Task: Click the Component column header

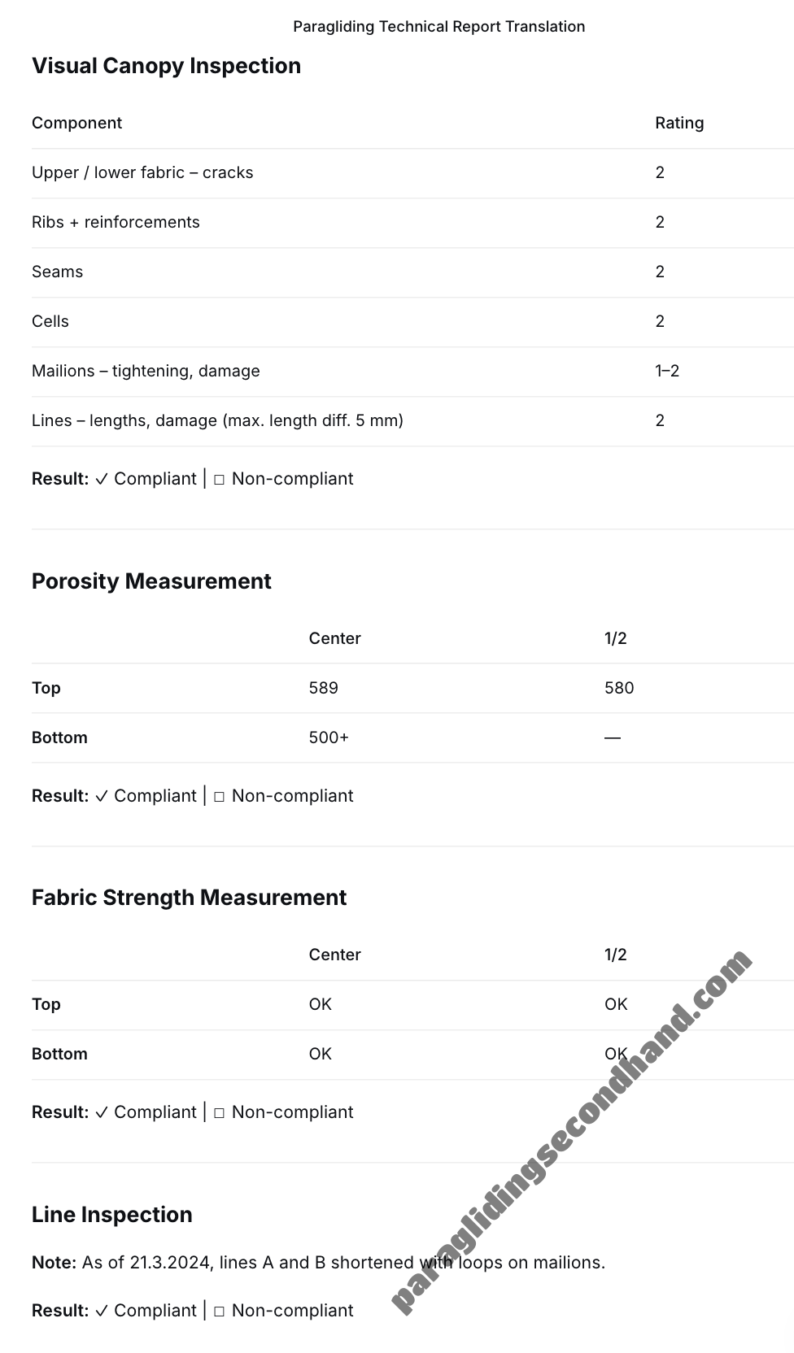Action: point(76,123)
